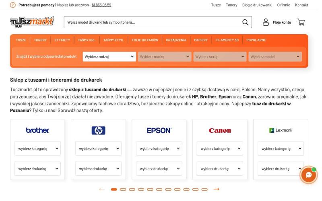Viewport: 322px width, 201px height.
Task: Select the second carousel page indicator
Action: point(123,189)
